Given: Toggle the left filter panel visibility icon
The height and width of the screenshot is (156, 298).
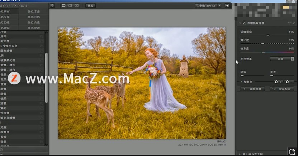Looking at the screenshot, I should click(x=52, y=6).
